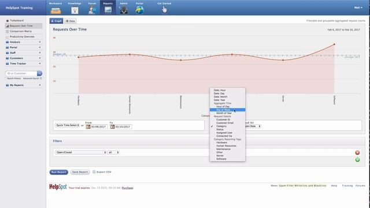The image size is (370, 208).
Task: Open the Advanced Search link
Action: point(31,79)
